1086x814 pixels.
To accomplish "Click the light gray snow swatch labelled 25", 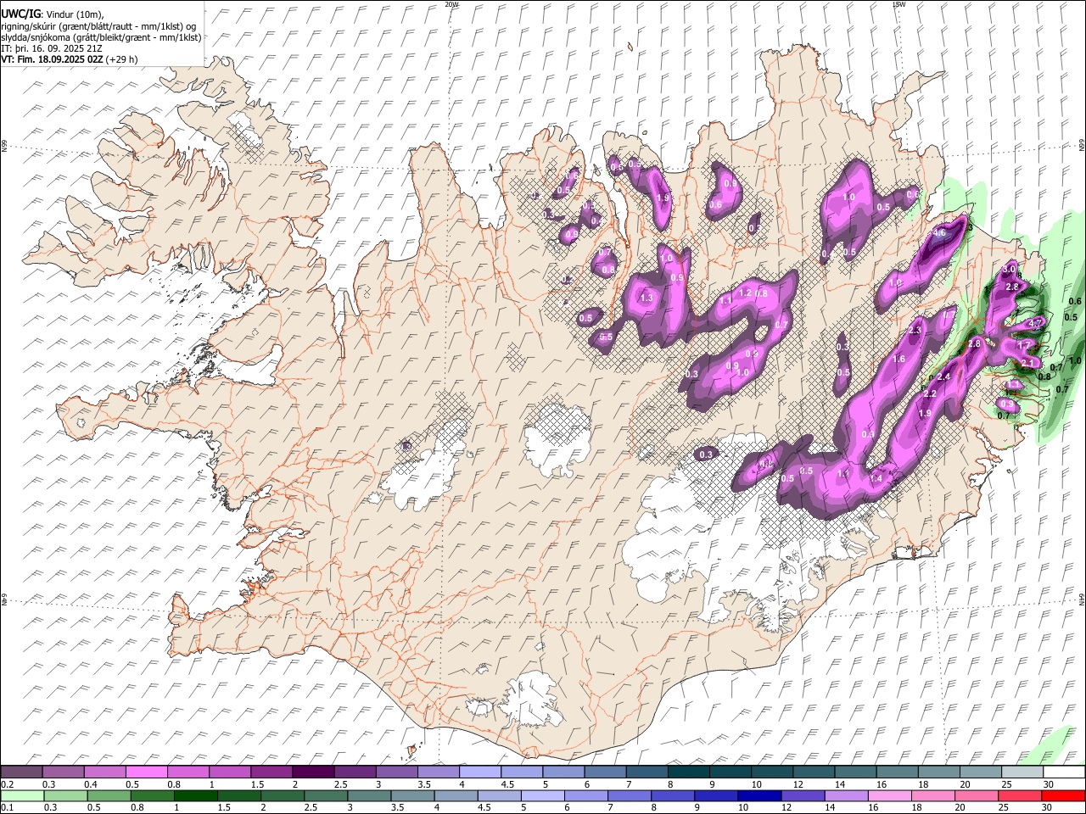I will tap(1022, 772).
